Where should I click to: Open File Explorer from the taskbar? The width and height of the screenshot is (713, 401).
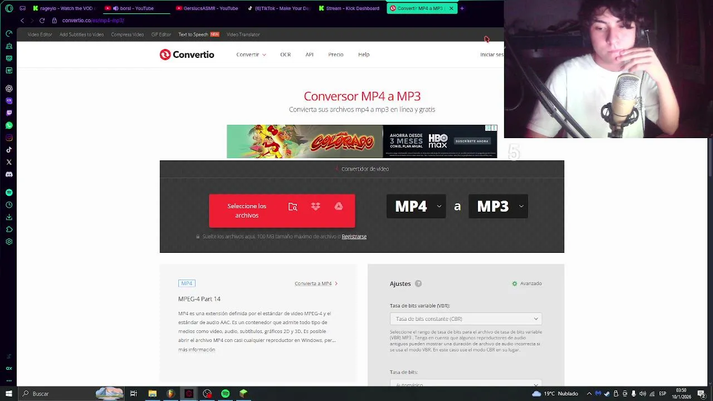[152, 394]
